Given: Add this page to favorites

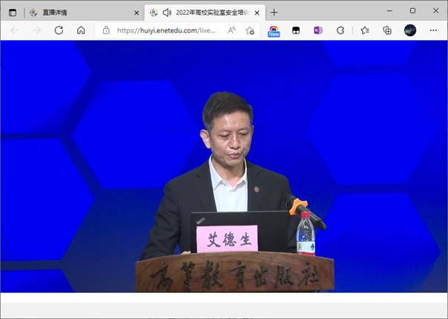Looking at the screenshot, I should pyautogui.click(x=250, y=30).
